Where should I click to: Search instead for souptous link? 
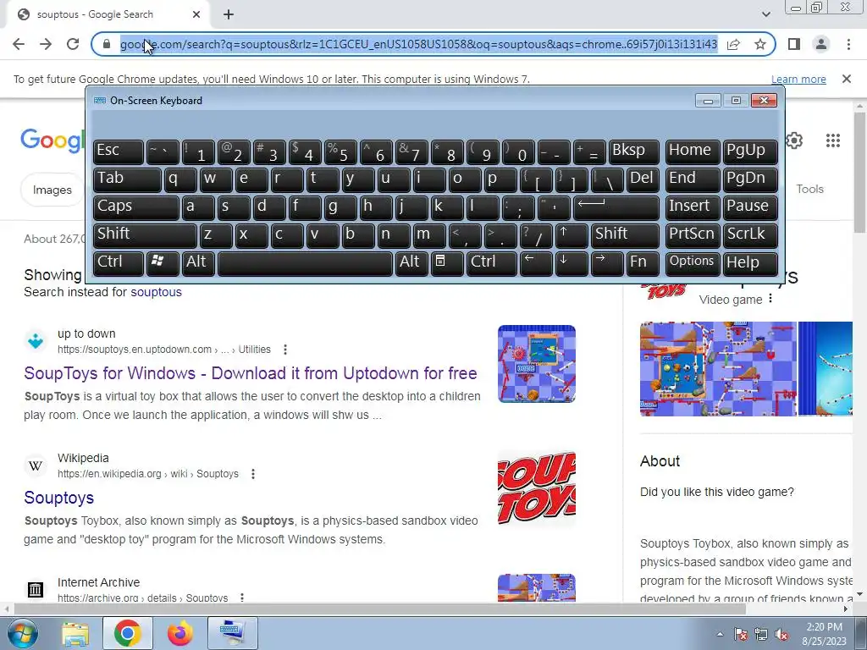pyautogui.click(x=156, y=292)
